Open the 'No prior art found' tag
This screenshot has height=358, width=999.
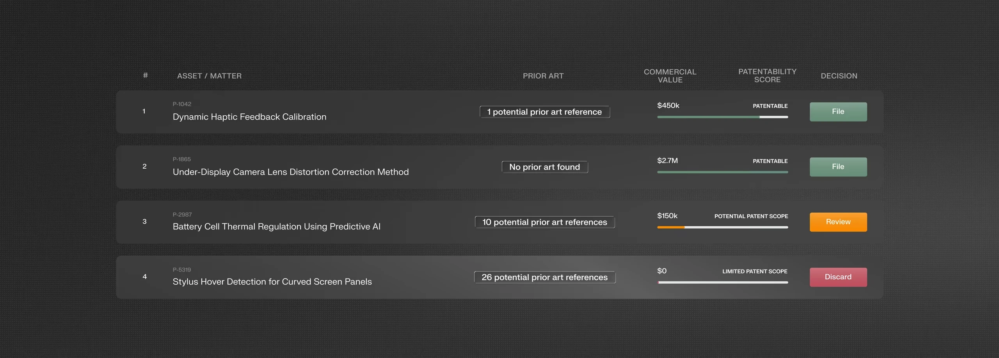[545, 167]
